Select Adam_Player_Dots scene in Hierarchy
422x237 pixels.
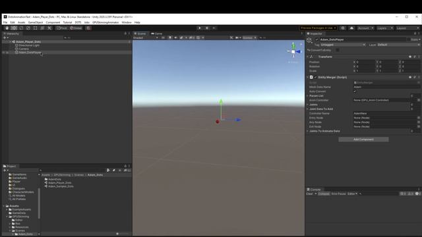coord(28,41)
